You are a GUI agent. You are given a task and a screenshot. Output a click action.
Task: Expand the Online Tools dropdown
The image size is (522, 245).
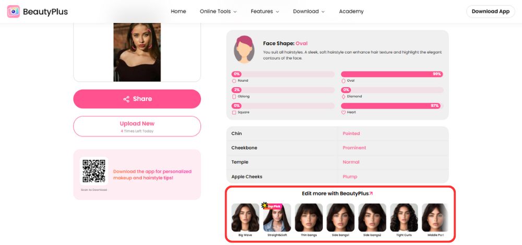click(x=218, y=11)
